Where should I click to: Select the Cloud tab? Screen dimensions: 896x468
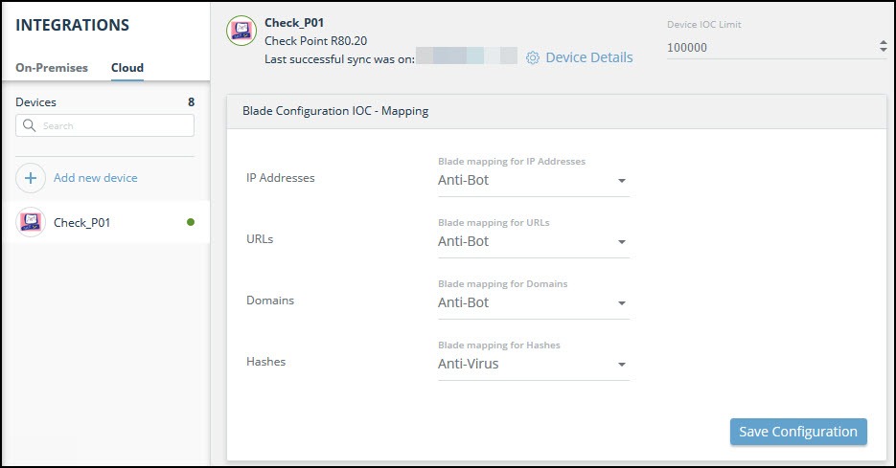click(126, 68)
